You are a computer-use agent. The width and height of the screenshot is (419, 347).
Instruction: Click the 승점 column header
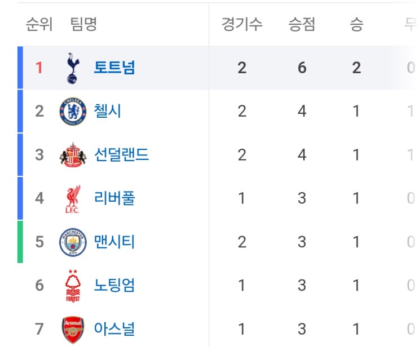coord(302,24)
